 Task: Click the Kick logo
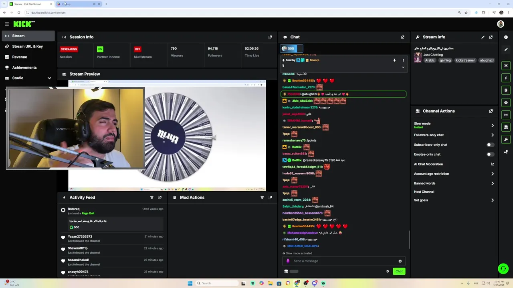24,24
